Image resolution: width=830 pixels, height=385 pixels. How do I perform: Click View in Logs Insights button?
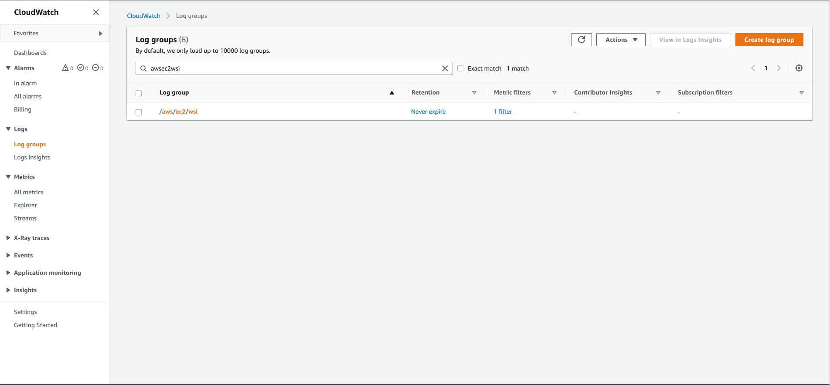690,40
